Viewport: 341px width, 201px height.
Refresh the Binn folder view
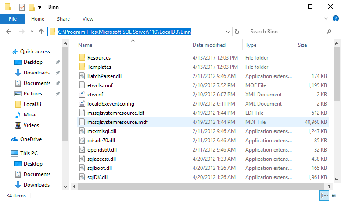pyautogui.click(x=237, y=32)
